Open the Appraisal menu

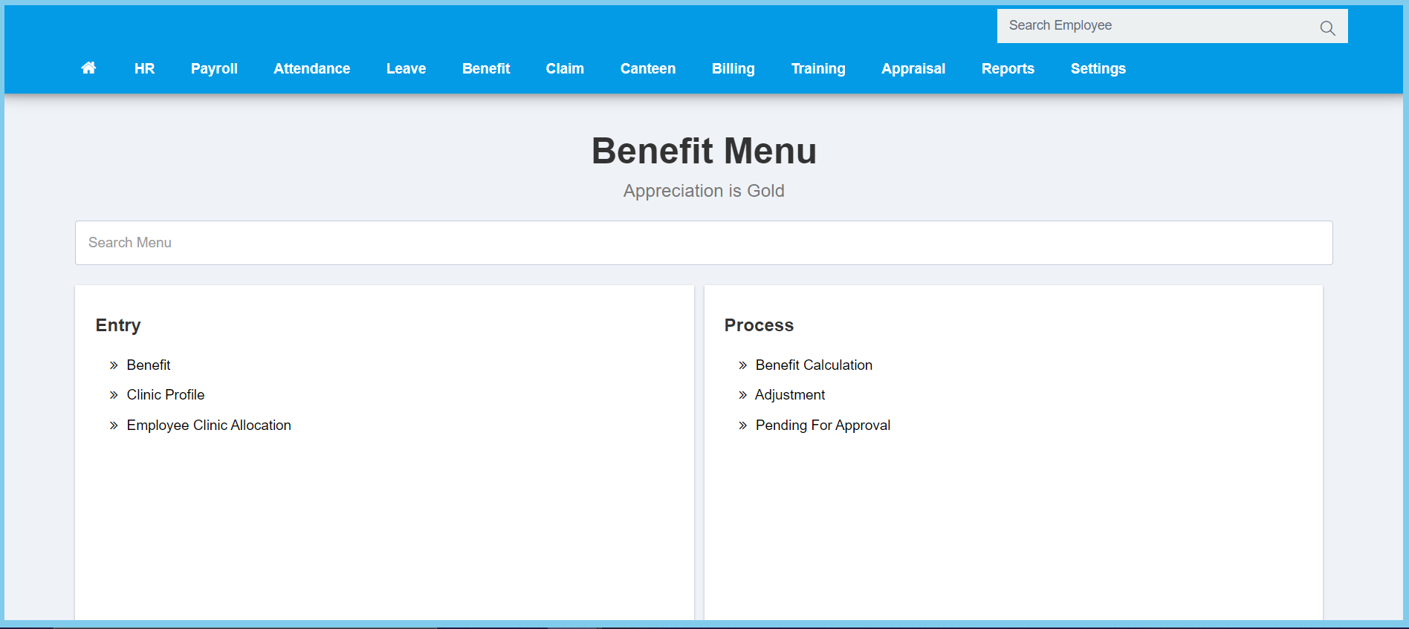(x=913, y=68)
